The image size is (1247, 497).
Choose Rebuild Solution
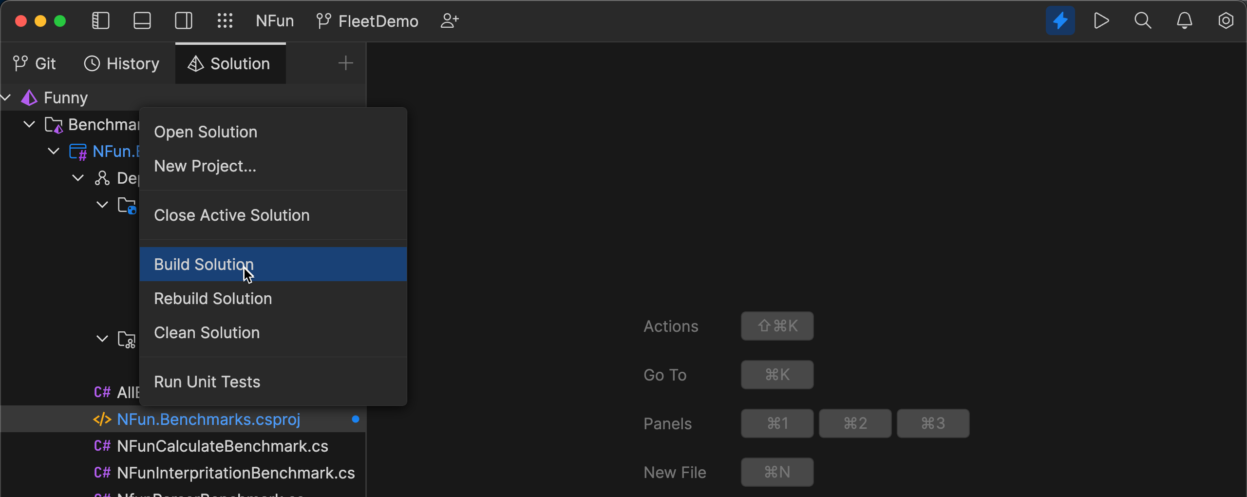(273, 298)
